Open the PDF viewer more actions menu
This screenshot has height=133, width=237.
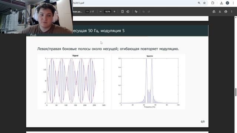(x=232, y=11)
